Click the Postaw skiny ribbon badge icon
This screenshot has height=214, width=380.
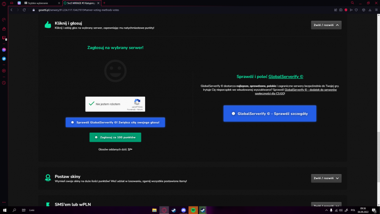click(x=48, y=178)
